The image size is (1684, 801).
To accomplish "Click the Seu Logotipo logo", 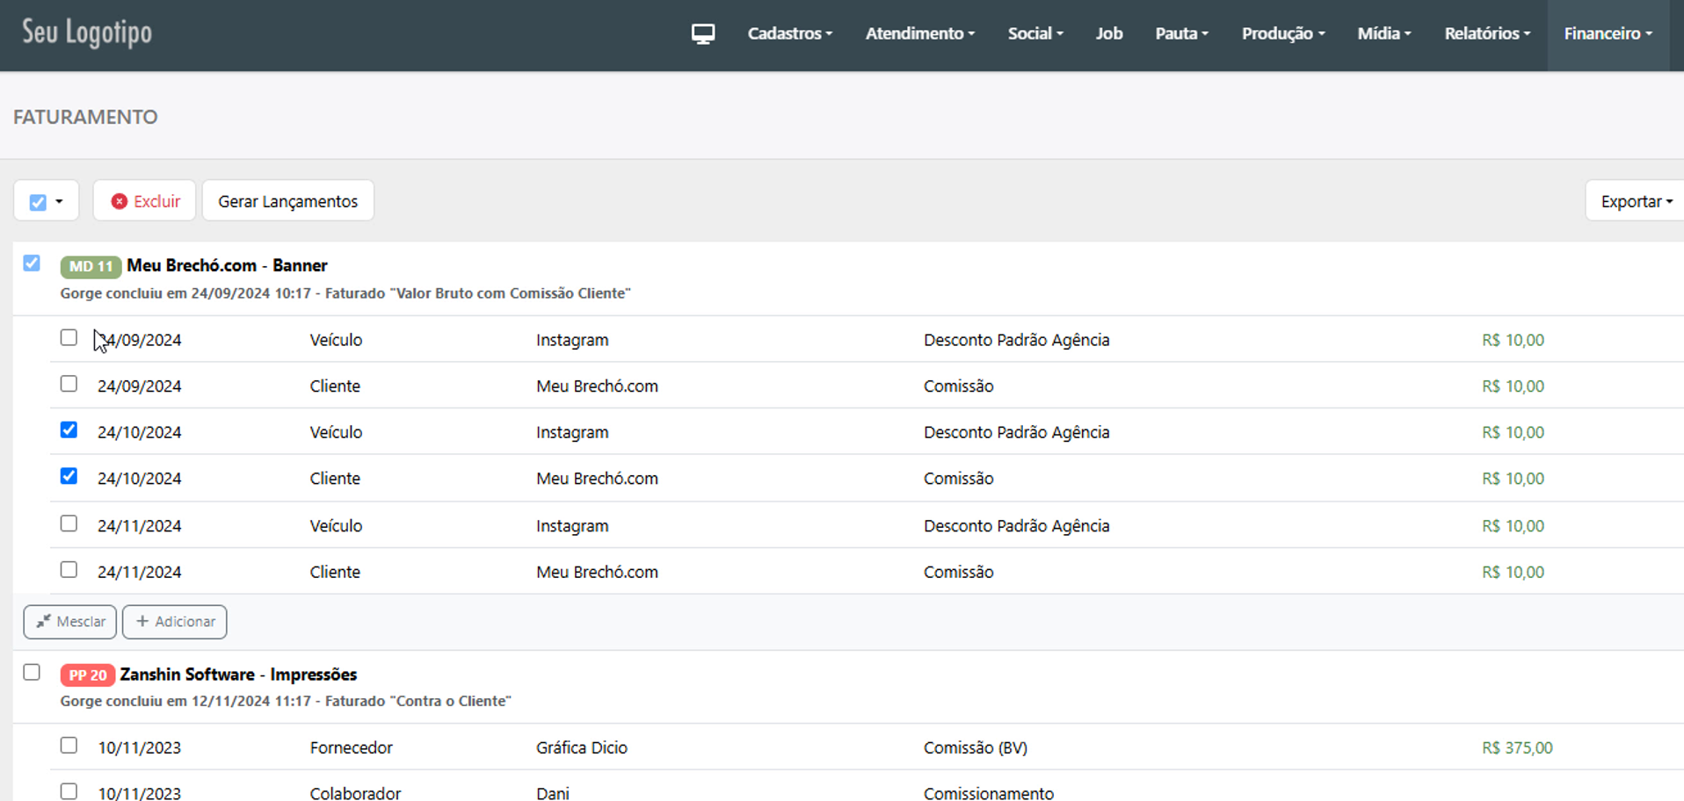I will (x=87, y=33).
